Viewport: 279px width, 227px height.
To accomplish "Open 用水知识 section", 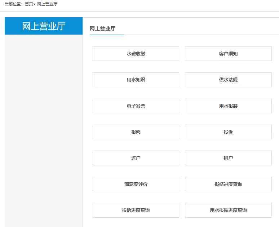I will [136, 80].
